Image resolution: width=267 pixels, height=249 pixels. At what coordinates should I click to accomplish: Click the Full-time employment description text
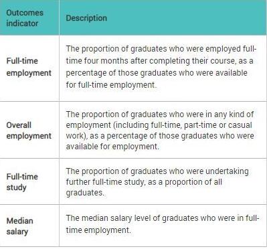[161, 67]
